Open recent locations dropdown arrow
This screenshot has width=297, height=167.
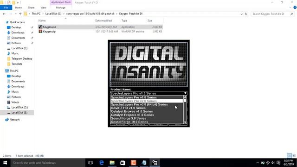coord(16,14)
